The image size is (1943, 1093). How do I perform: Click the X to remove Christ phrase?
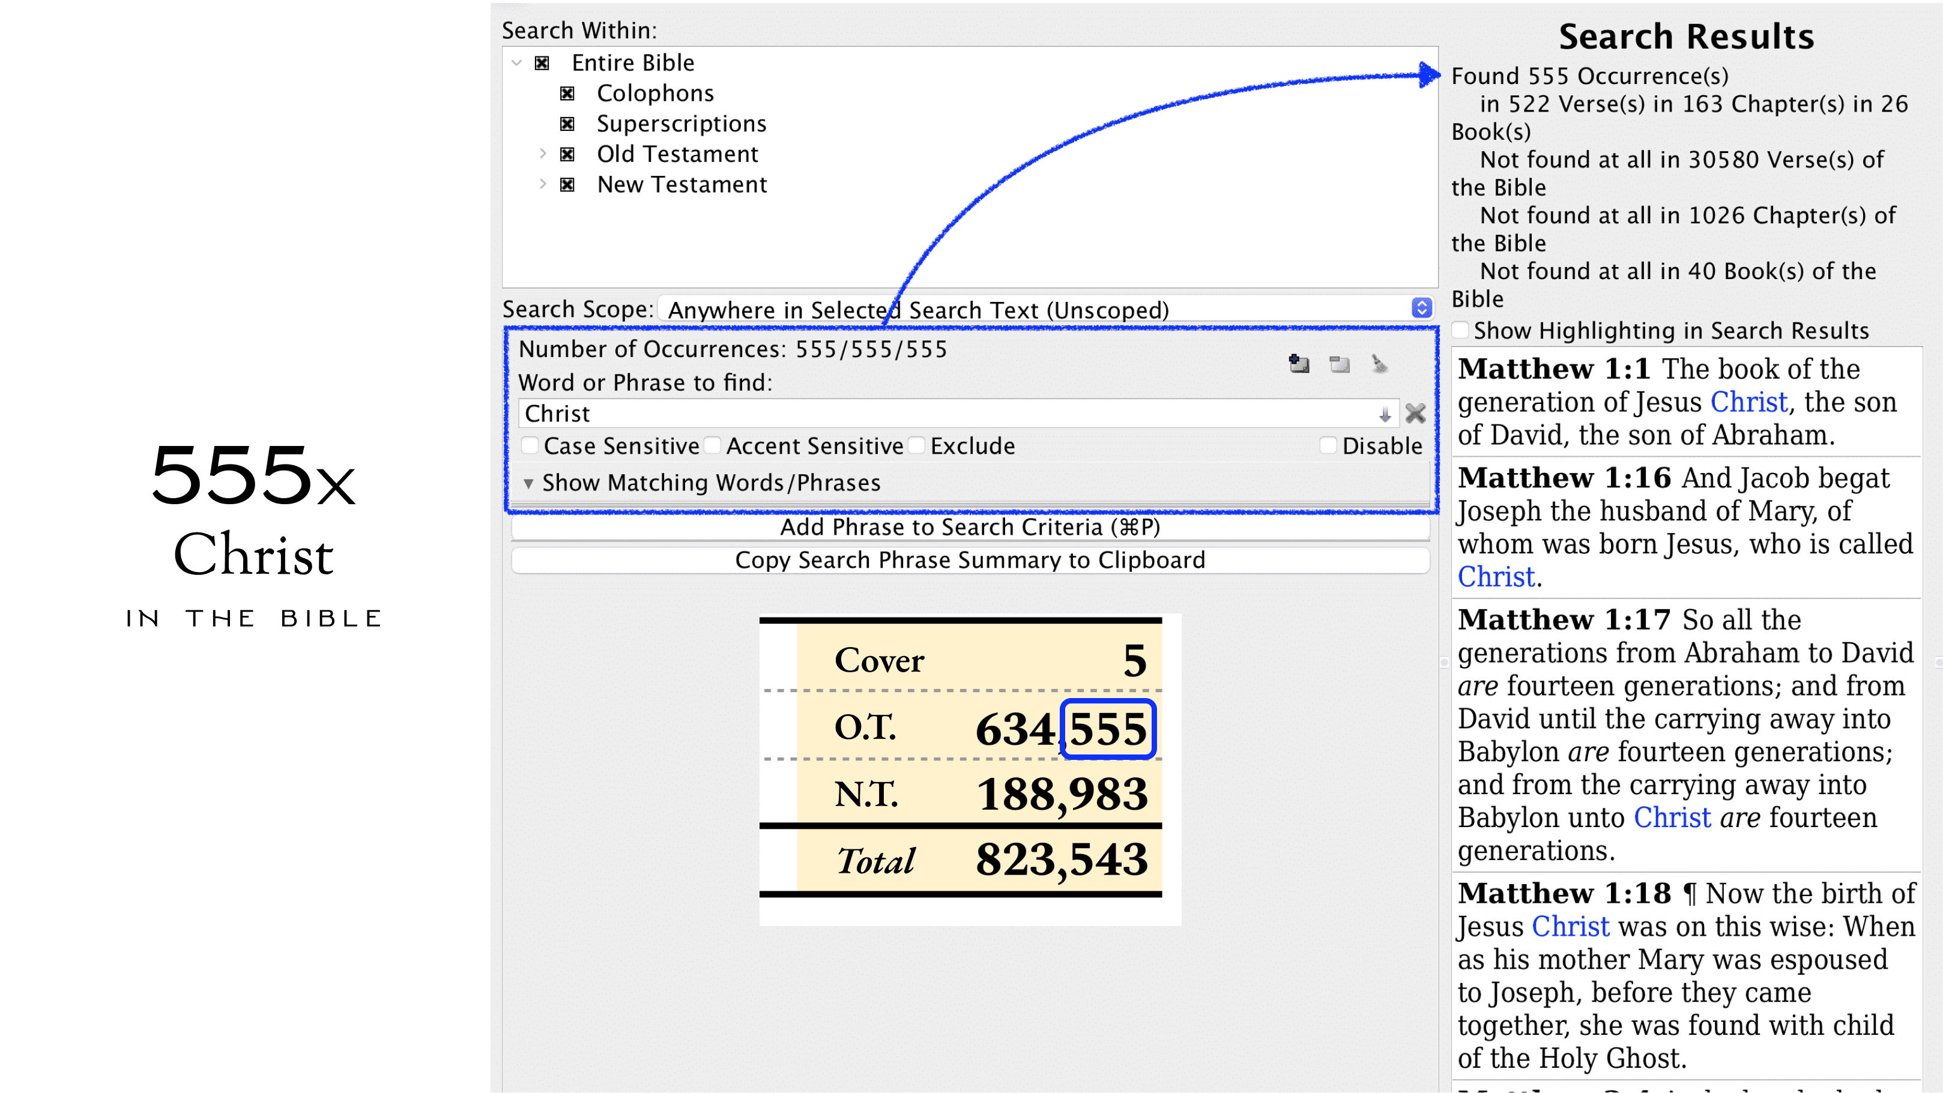(x=1415, y=413)
